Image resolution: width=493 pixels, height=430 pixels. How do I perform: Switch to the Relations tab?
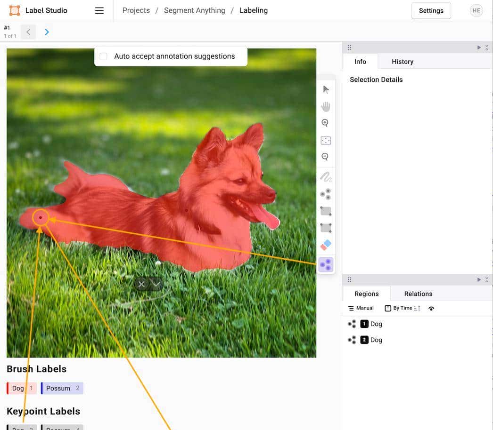418,294
